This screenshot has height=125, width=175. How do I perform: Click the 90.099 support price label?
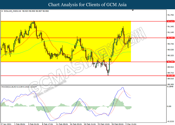click(170, 62)
